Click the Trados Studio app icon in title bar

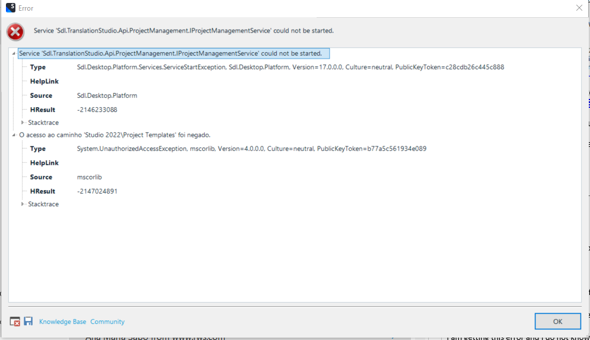(x=11, y=8)
